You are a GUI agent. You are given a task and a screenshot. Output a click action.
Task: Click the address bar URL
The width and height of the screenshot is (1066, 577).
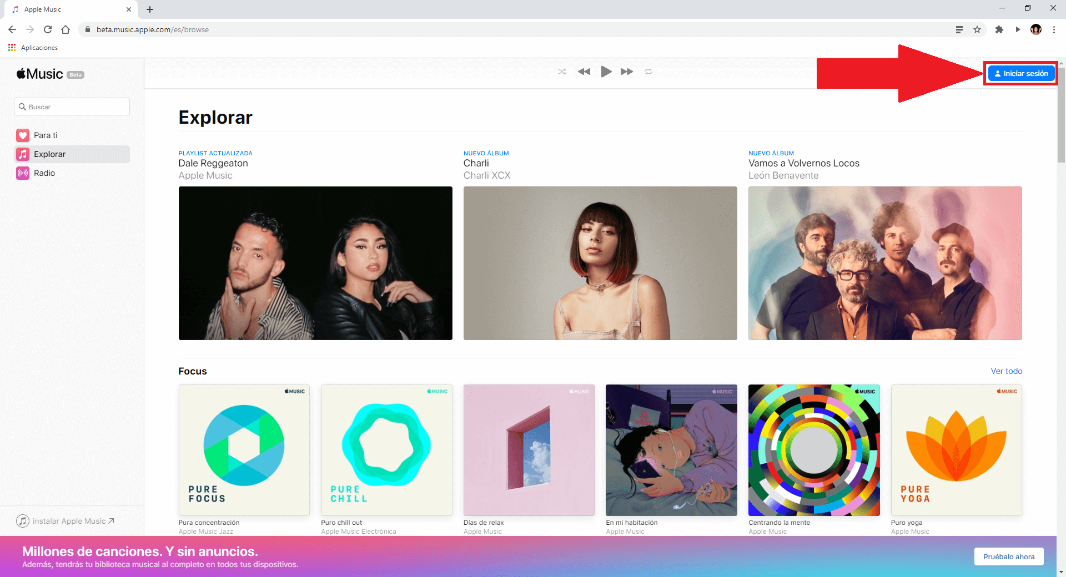(153, 29)
